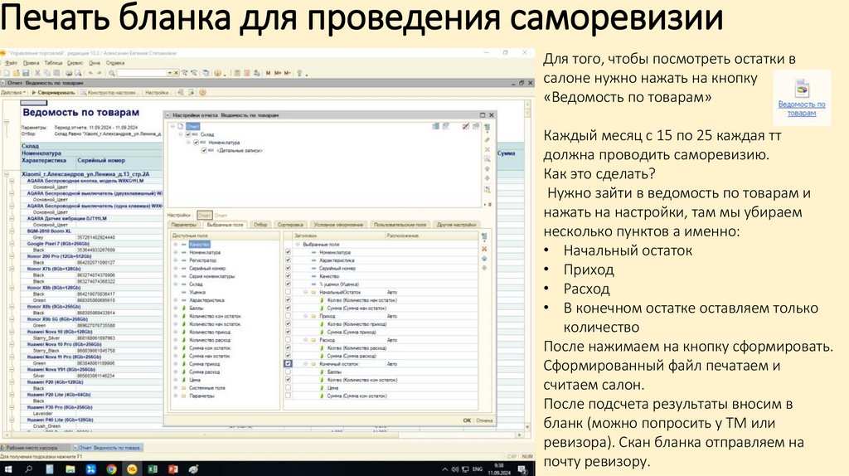The width and height of the screenshot is (849, 476).
Task: Open the Файл menu
Action: click(x=11, y=63)
